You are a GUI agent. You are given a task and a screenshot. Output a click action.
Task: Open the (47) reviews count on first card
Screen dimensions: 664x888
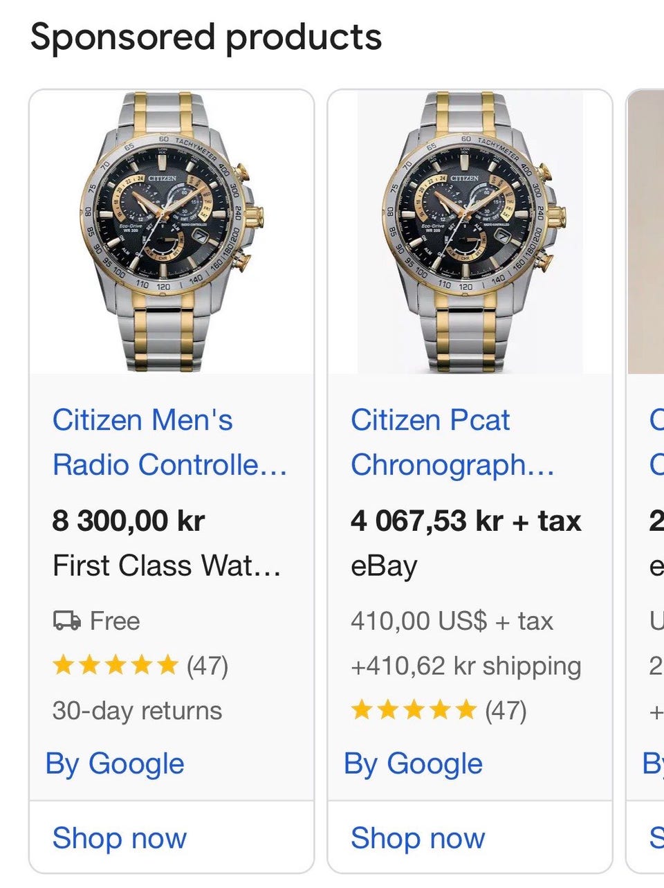coord(207,666)
